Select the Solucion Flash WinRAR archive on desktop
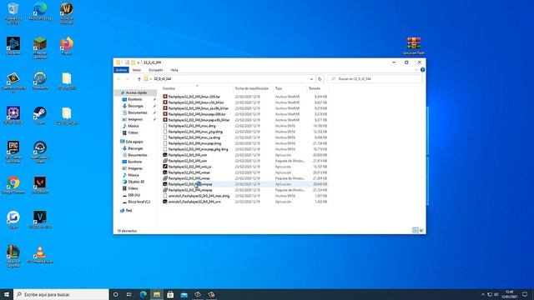 click(x=414, y=46)
